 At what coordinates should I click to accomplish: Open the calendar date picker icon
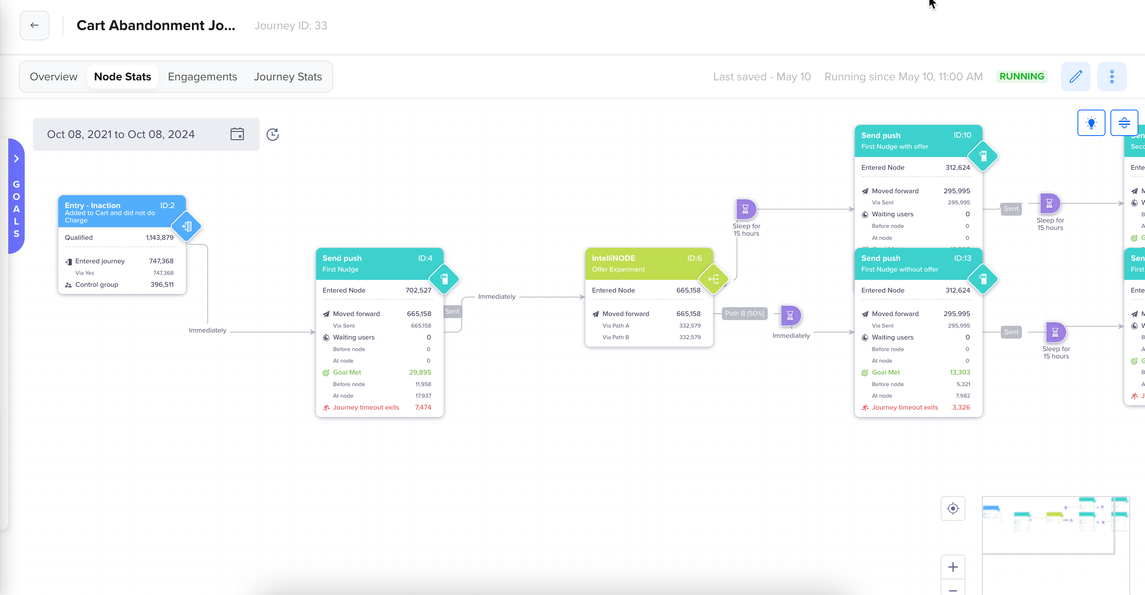237,134
